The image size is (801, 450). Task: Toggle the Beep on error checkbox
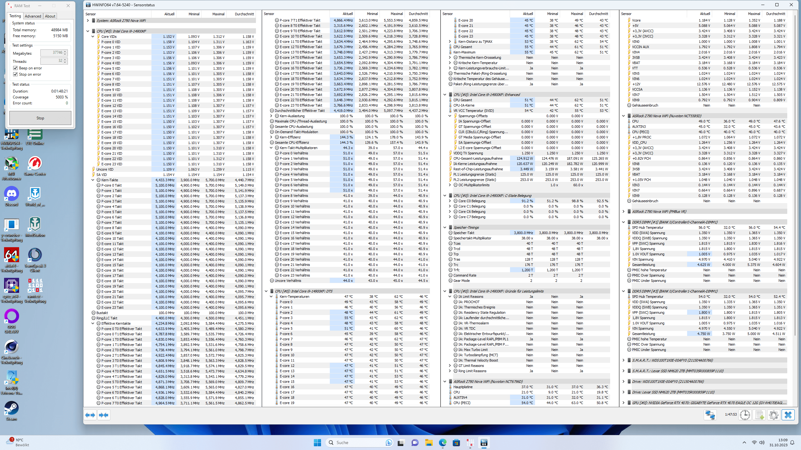point(15,68)
